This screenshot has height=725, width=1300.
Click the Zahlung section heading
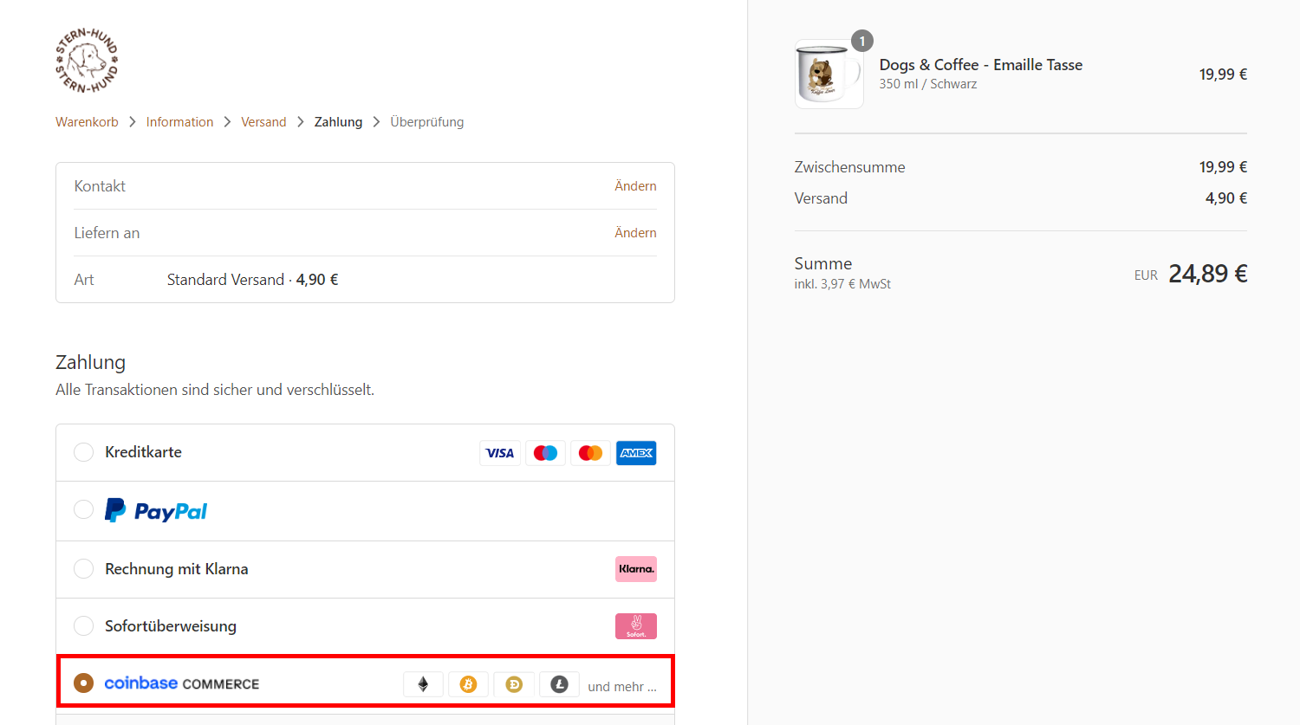coord(91,362)
